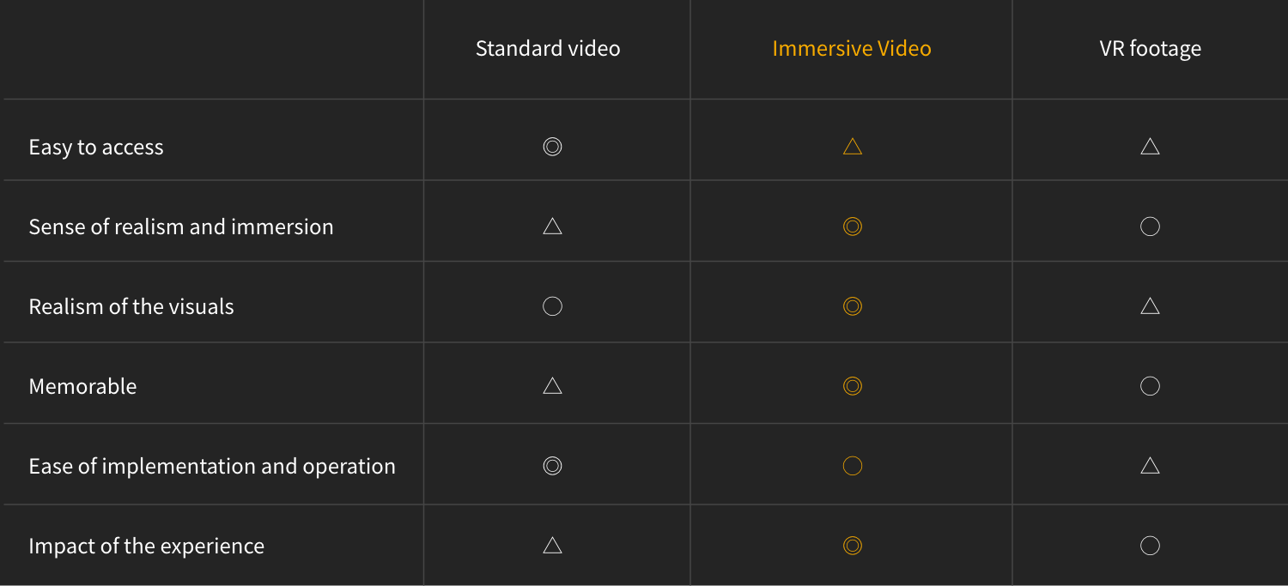Select the orange triangle in Easy to access row
This screenshot has height=586, width=1288.
coord(852,147)
